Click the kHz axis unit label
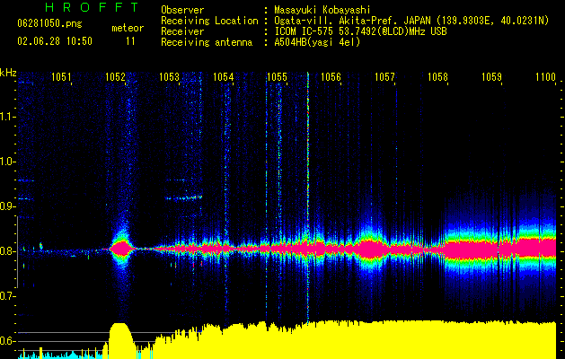The image size is (565, 359). click(8, 73)
